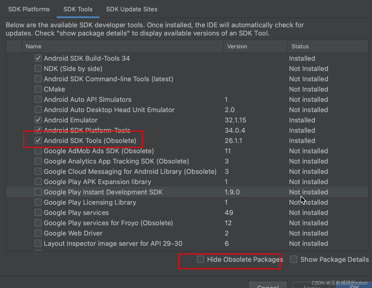Tick the CMake checkbox
The height and width of the screenshot is (288, 372).
38,89
